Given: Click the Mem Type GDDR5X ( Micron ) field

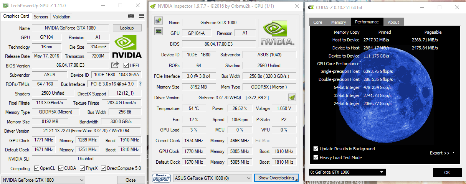Looking at the screenshot, I should [x=270, y=87].
